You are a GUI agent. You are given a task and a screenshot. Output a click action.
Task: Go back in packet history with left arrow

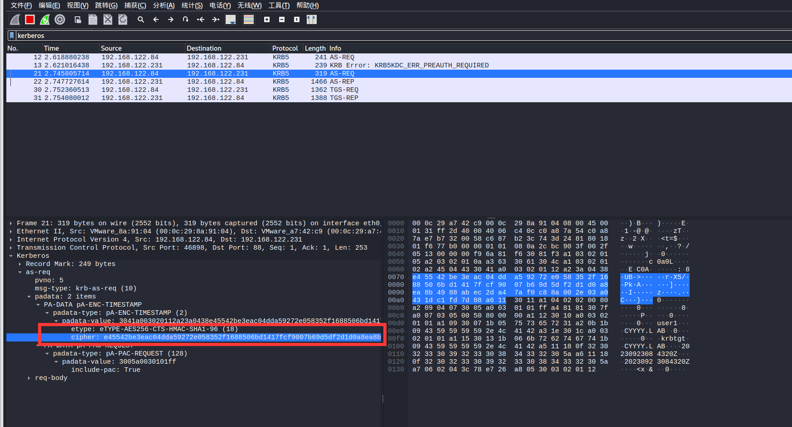click(156, 19)
